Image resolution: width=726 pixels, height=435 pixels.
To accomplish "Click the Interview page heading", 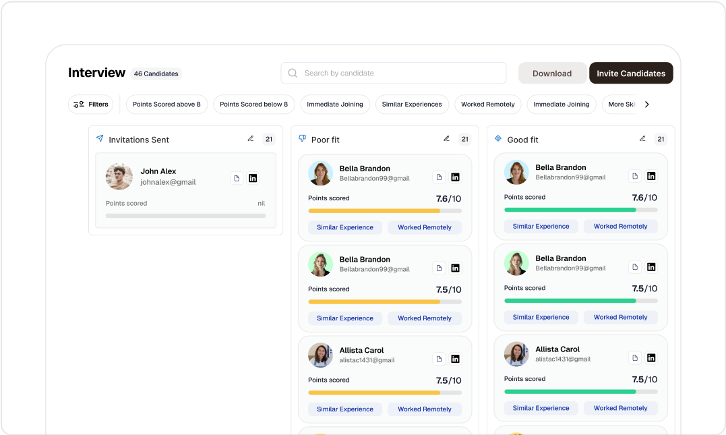I will [x=97, y=73].
